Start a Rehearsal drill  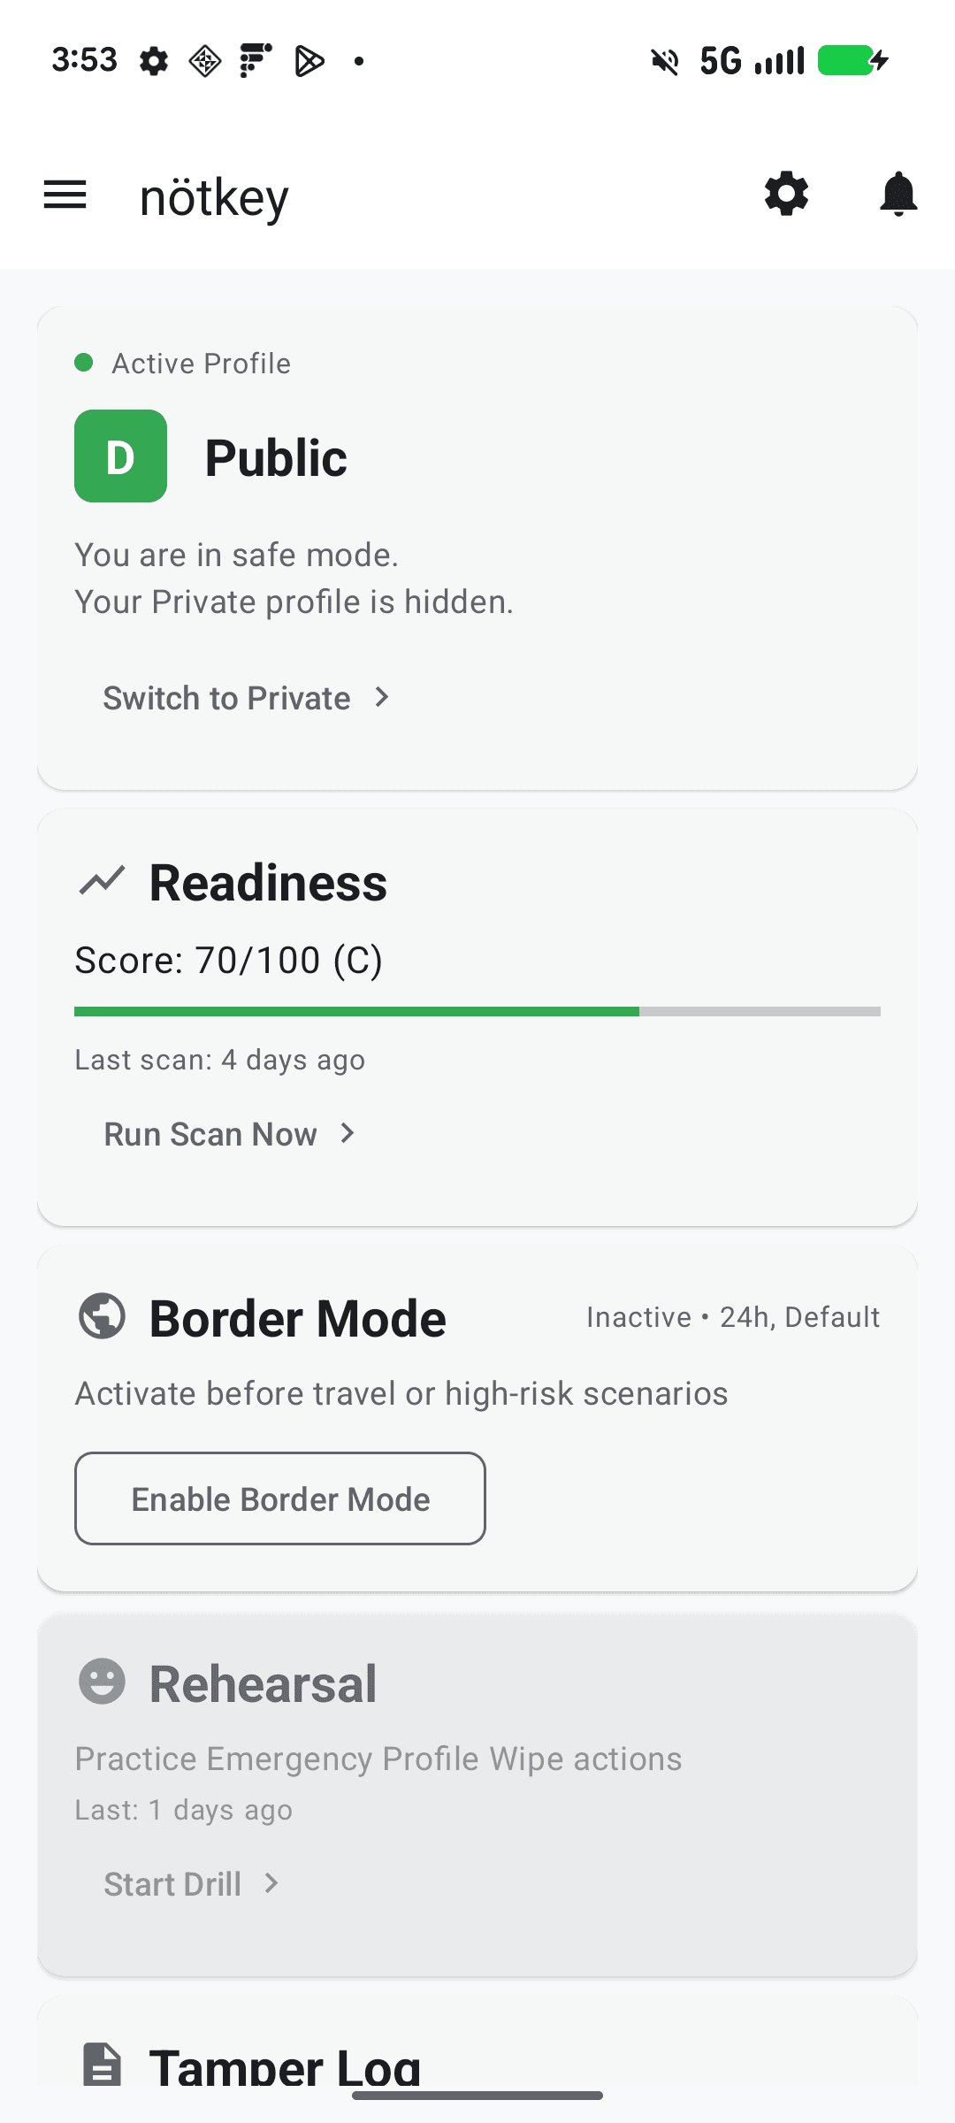[x=173, y=1883]
